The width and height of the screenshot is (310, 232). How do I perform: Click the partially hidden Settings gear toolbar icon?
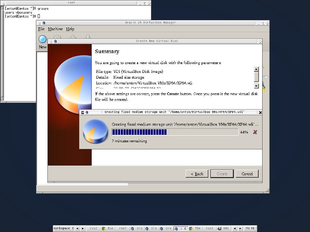[x=57, y=37]
